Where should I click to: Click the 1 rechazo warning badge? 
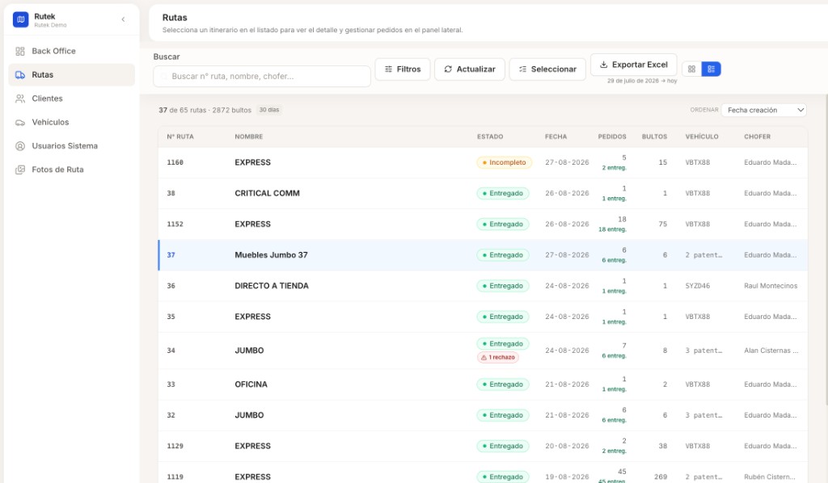(x=498, y=358)
